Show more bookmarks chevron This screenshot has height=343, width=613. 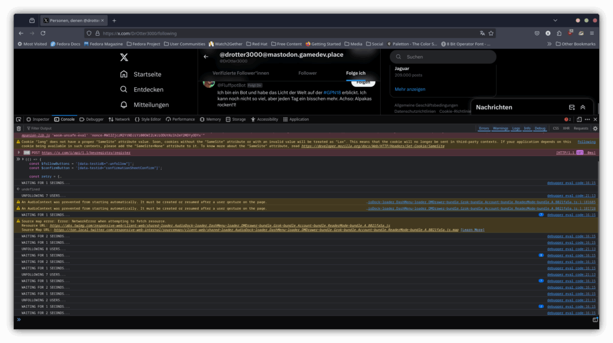[x=550, y=44]
